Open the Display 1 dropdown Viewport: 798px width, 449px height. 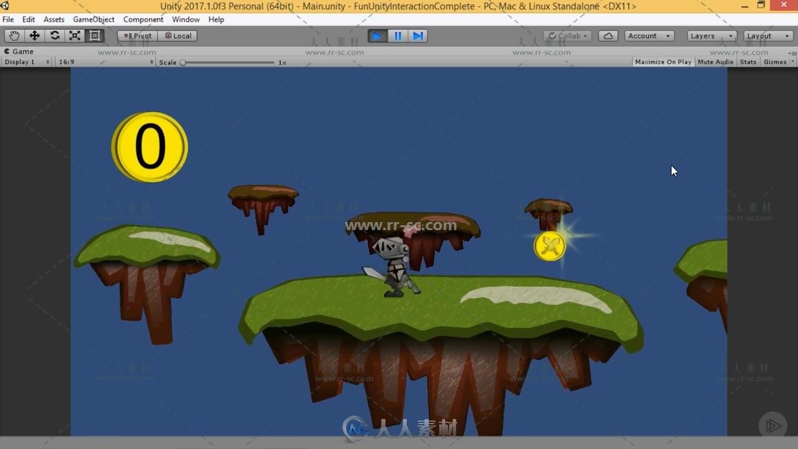27,62
